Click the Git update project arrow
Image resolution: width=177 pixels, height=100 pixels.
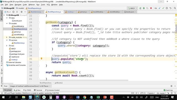point(160,8)
